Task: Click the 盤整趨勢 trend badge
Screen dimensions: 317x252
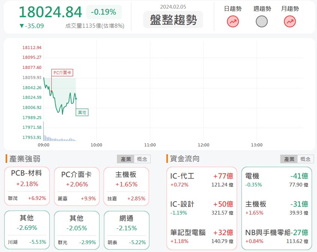Action: [173, 20]
